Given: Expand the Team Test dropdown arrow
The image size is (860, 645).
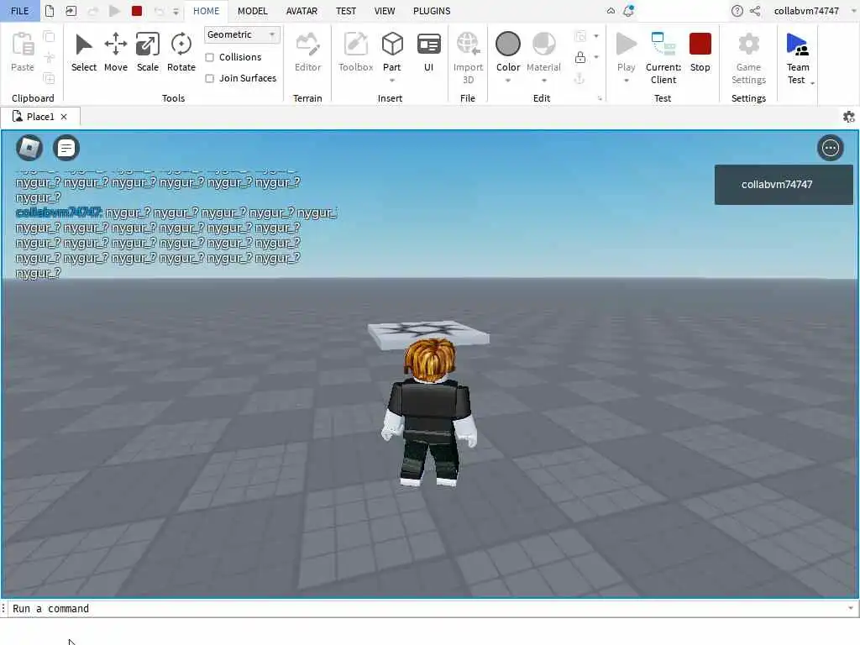Looking at the screenshot, I should click(812, 83).
